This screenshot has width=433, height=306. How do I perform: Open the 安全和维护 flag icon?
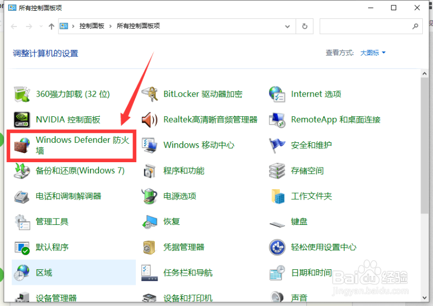tap(277, 145)
